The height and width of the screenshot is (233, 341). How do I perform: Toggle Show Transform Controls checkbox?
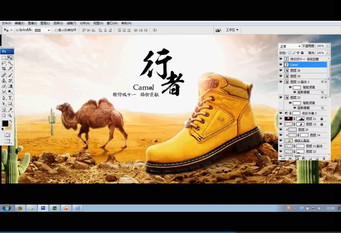(x=56, y=30)
